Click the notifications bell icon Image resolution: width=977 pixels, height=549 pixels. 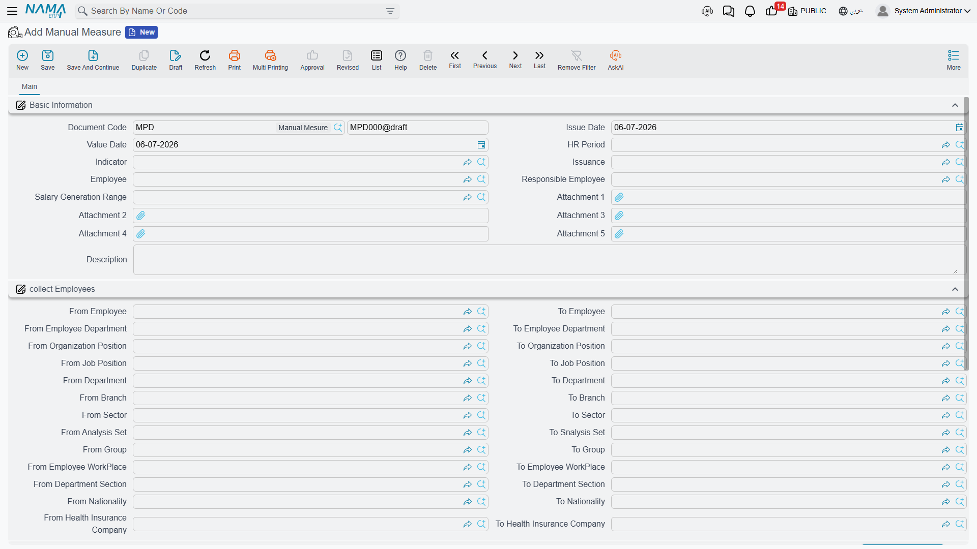750,11
